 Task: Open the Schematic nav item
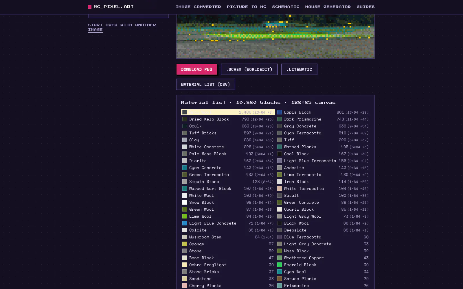tap(286, 7)
